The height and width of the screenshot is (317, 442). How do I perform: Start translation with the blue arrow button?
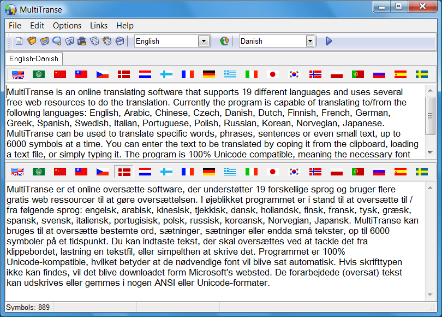tap(328, 40)
